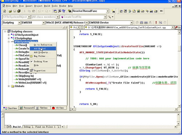Image resolution: width=182 pixels, height=137 pixels.
Task: Click the Undo arrow icon
Action: (x=40, y=11)
